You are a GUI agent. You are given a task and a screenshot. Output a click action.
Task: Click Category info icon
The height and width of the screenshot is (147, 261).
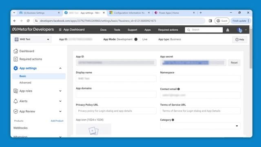tap(173, 120)
